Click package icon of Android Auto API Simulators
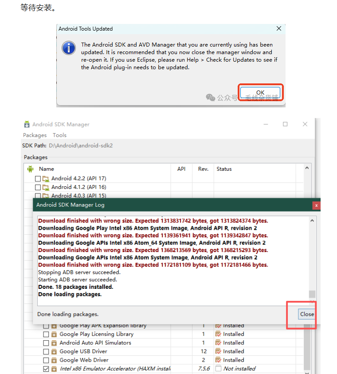337x374 pixels. coord(54,343)
